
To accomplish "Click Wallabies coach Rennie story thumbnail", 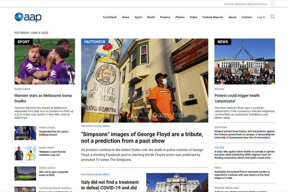I will click(25, 153).
